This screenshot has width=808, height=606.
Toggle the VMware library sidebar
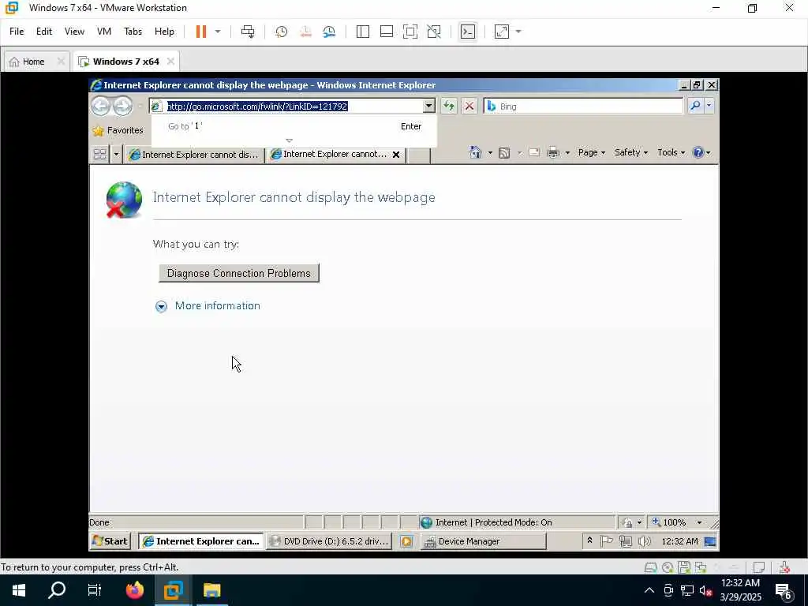coord(363,32)
